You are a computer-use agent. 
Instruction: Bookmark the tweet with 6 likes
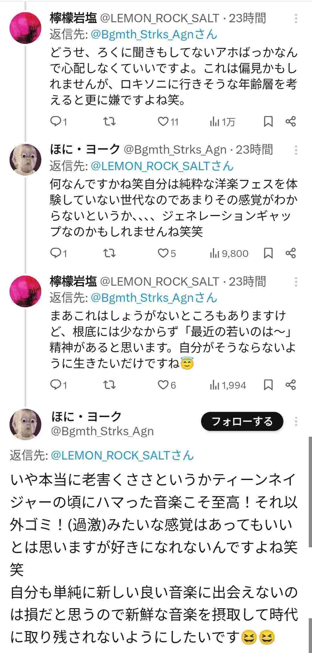(x=268, y=385)
